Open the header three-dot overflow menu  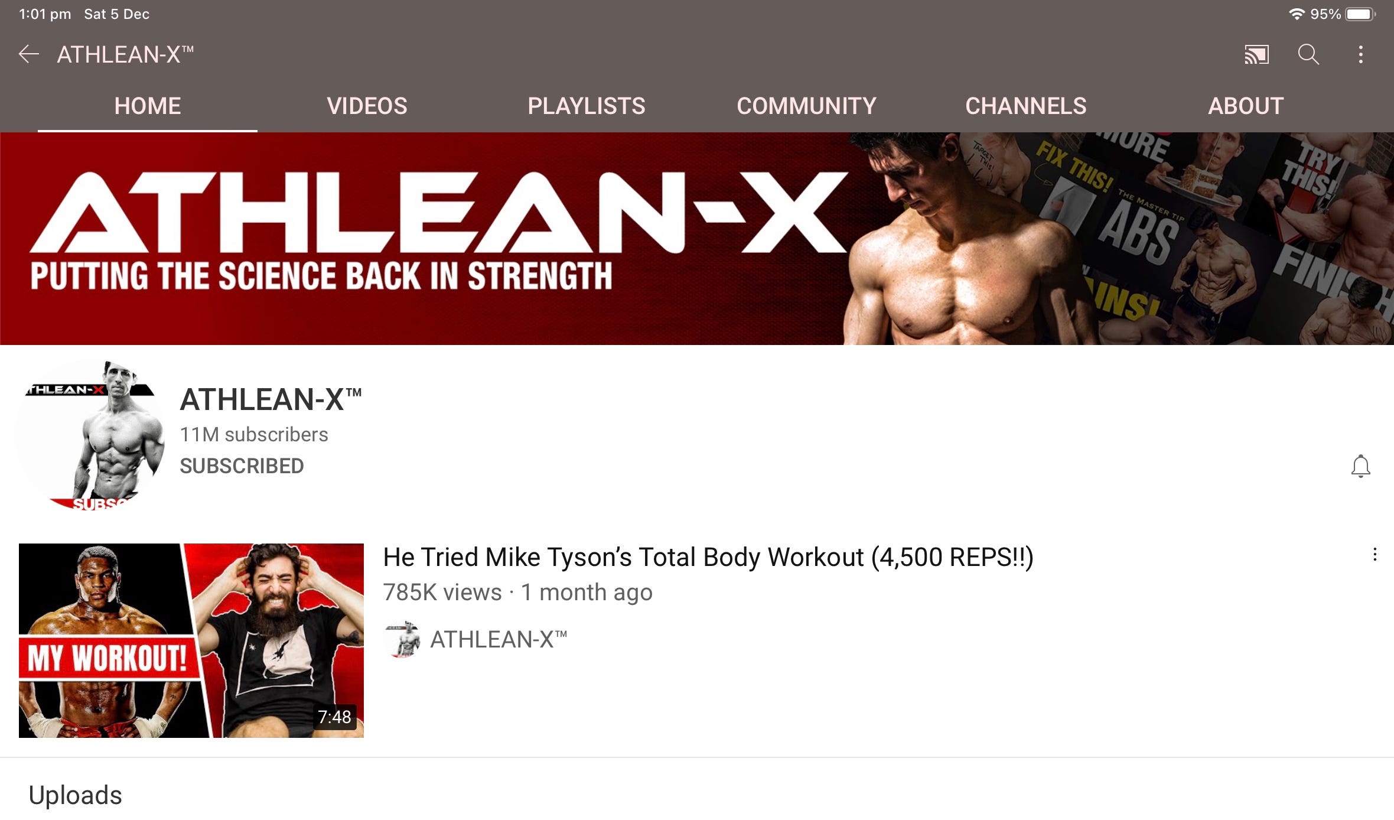(1360, 54)
